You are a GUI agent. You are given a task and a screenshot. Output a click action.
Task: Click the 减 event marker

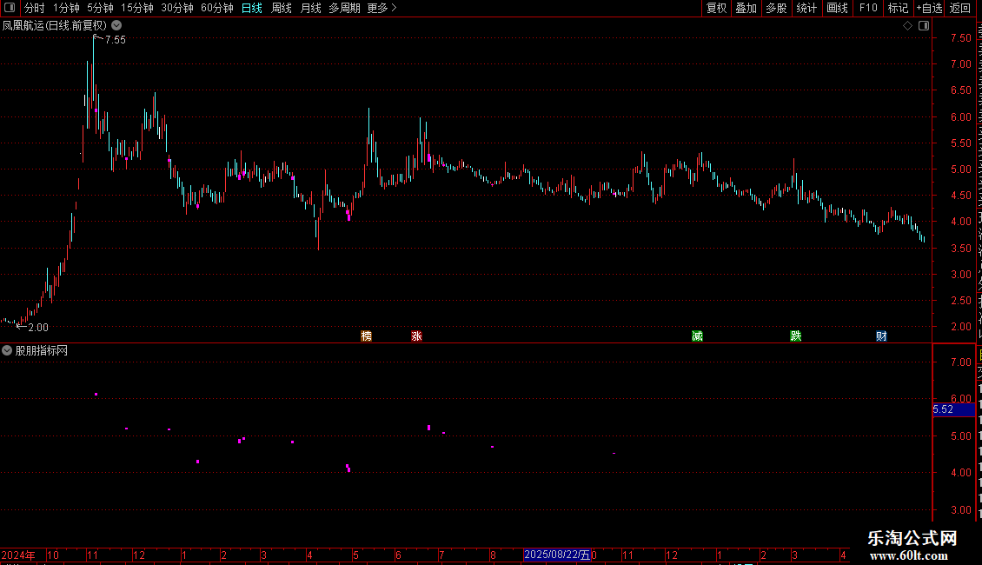[697, 336]
